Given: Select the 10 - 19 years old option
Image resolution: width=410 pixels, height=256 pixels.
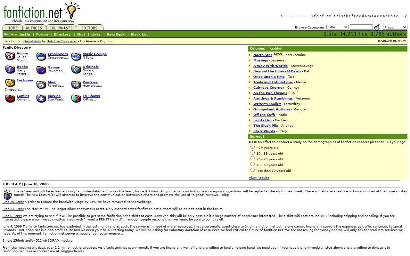Looking at the screenshot, I should [252, 164].
